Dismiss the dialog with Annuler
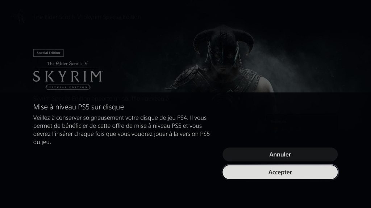Image resolution: width=371 pixels, height=208 pixels. click(x=280, y=155)
